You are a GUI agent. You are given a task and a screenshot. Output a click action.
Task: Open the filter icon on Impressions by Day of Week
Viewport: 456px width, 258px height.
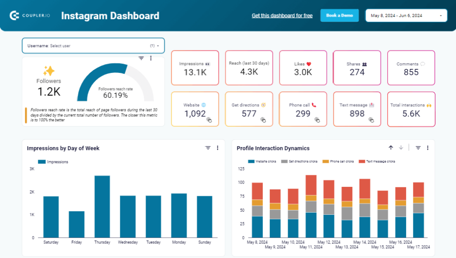208,148
